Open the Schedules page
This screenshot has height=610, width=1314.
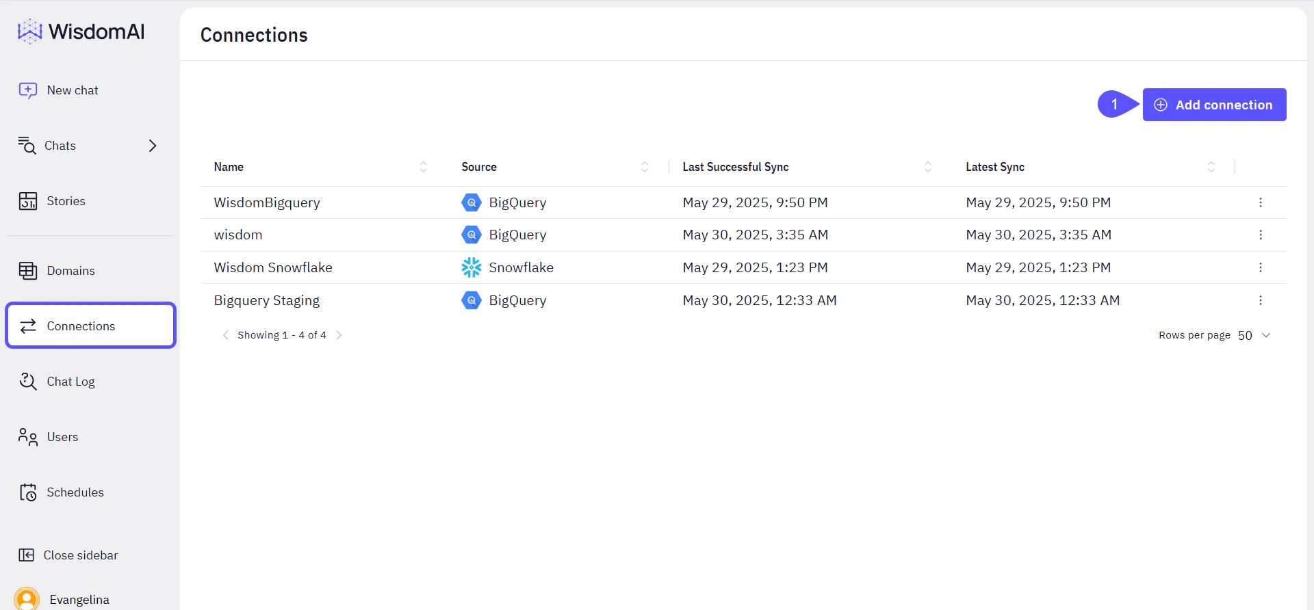[x=75, y=492]
